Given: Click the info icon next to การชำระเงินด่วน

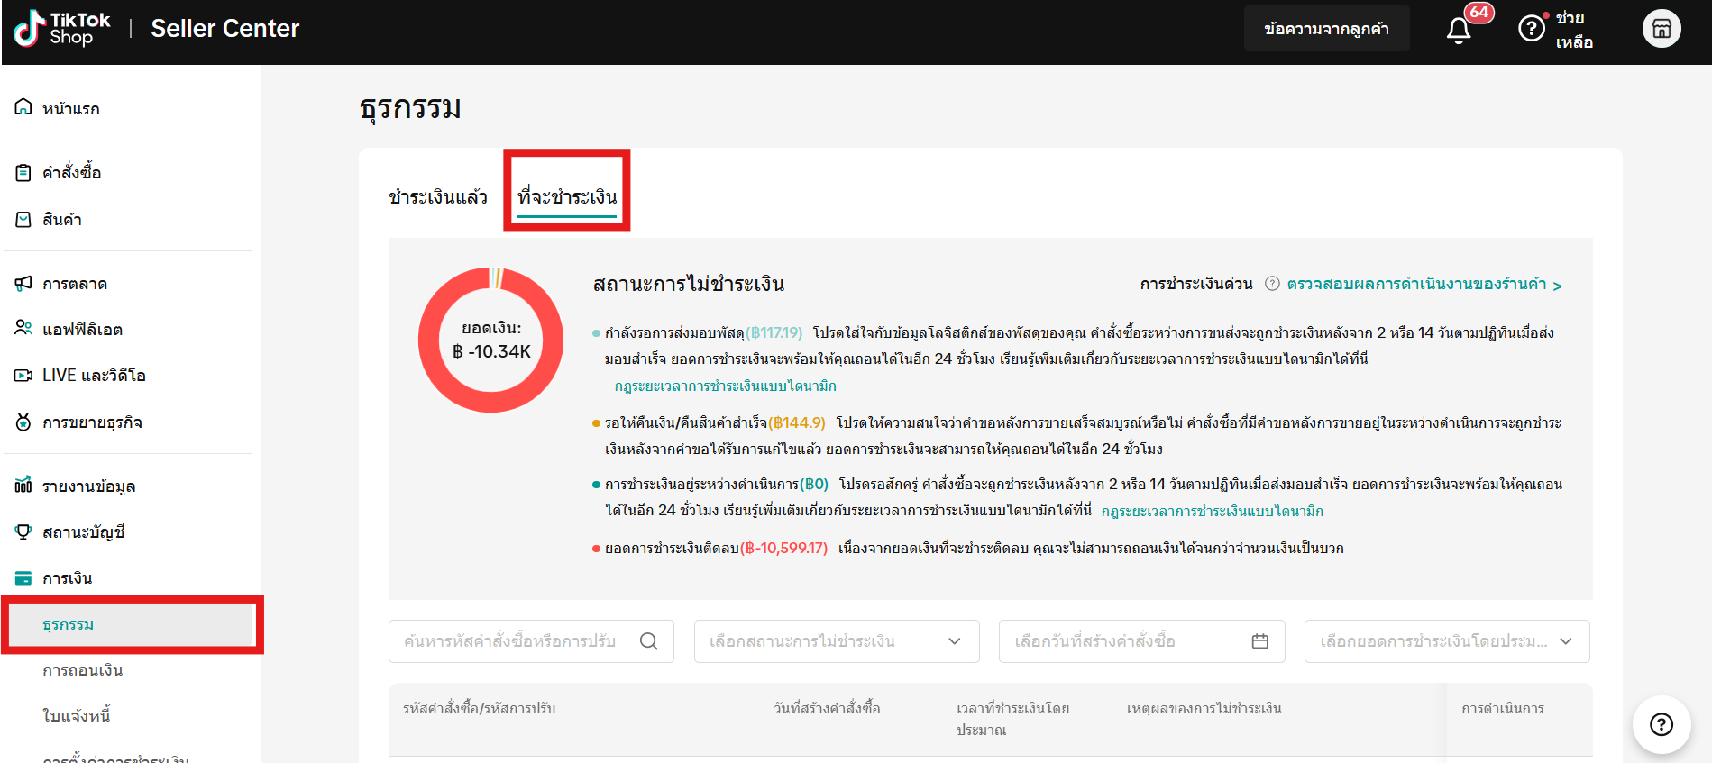Looking at the screenshot, I should (1272, 284).
